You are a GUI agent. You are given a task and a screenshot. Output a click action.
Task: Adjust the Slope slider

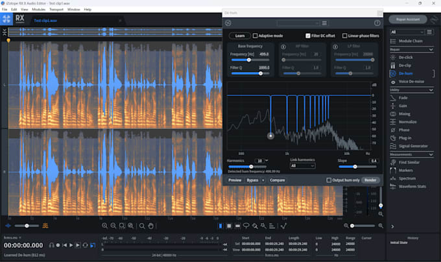[x=357, y=167]
